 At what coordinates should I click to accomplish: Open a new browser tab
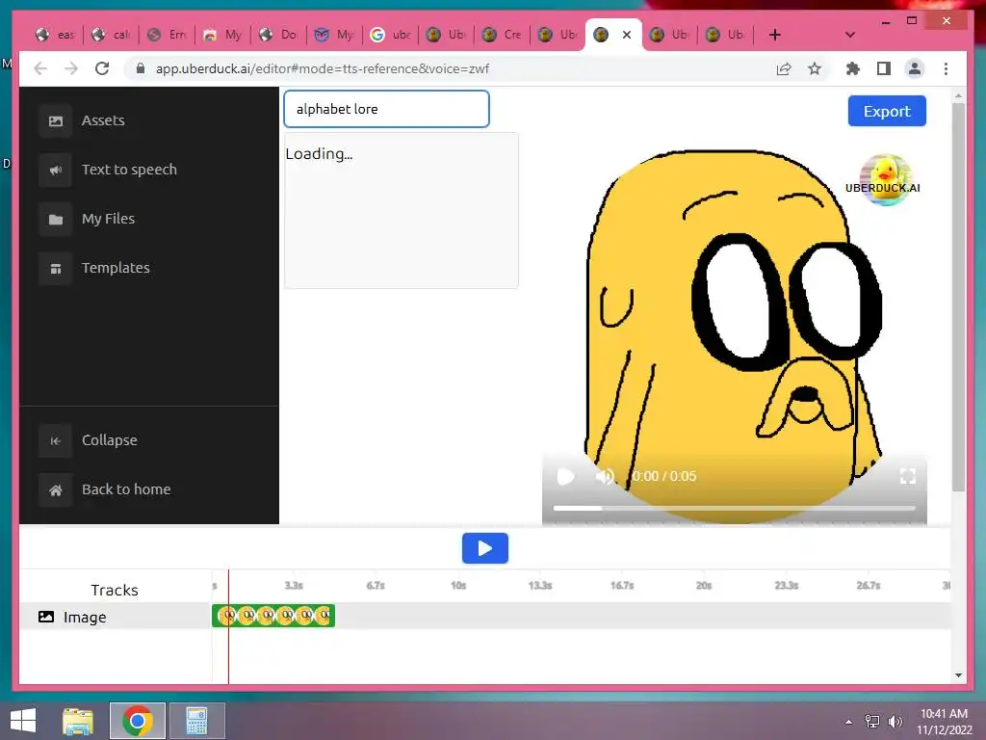click(x=775, y=35)
